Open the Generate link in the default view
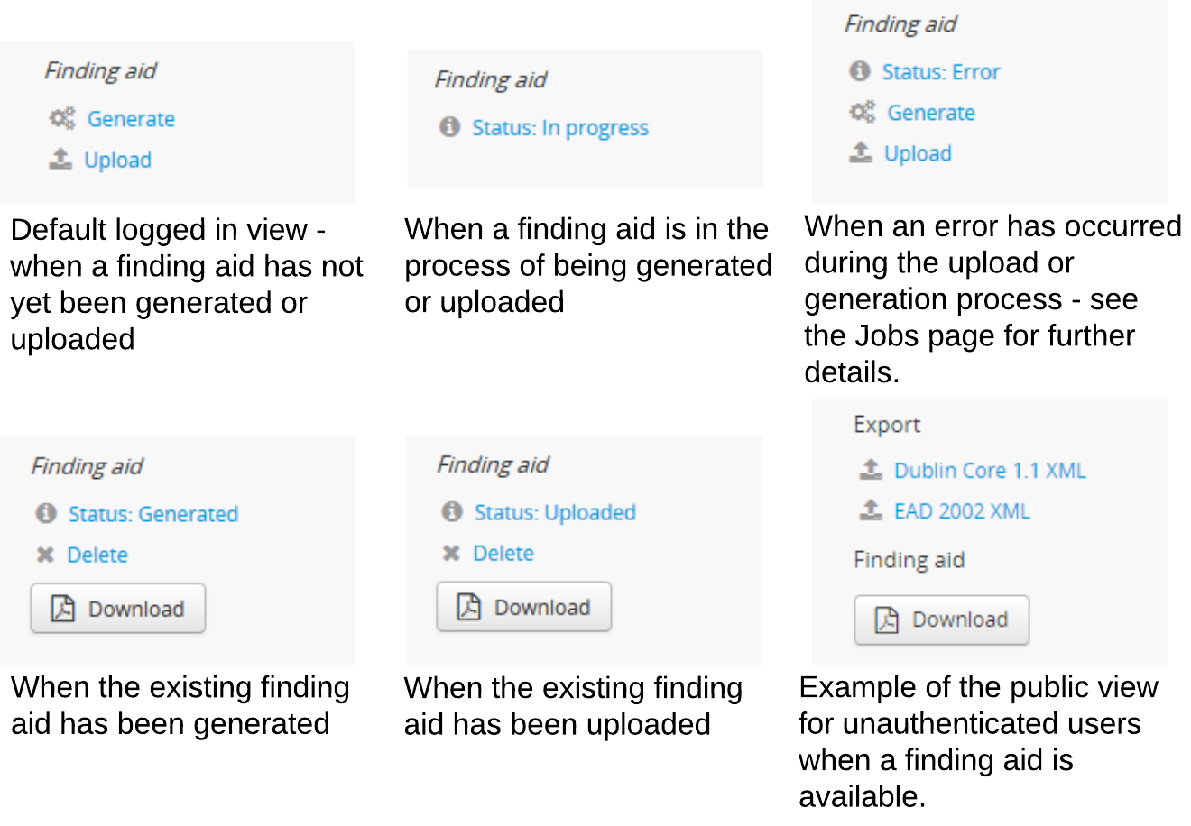Image resolution: width=1191 pixels, height=826 pixels. [x=131, y=119]
